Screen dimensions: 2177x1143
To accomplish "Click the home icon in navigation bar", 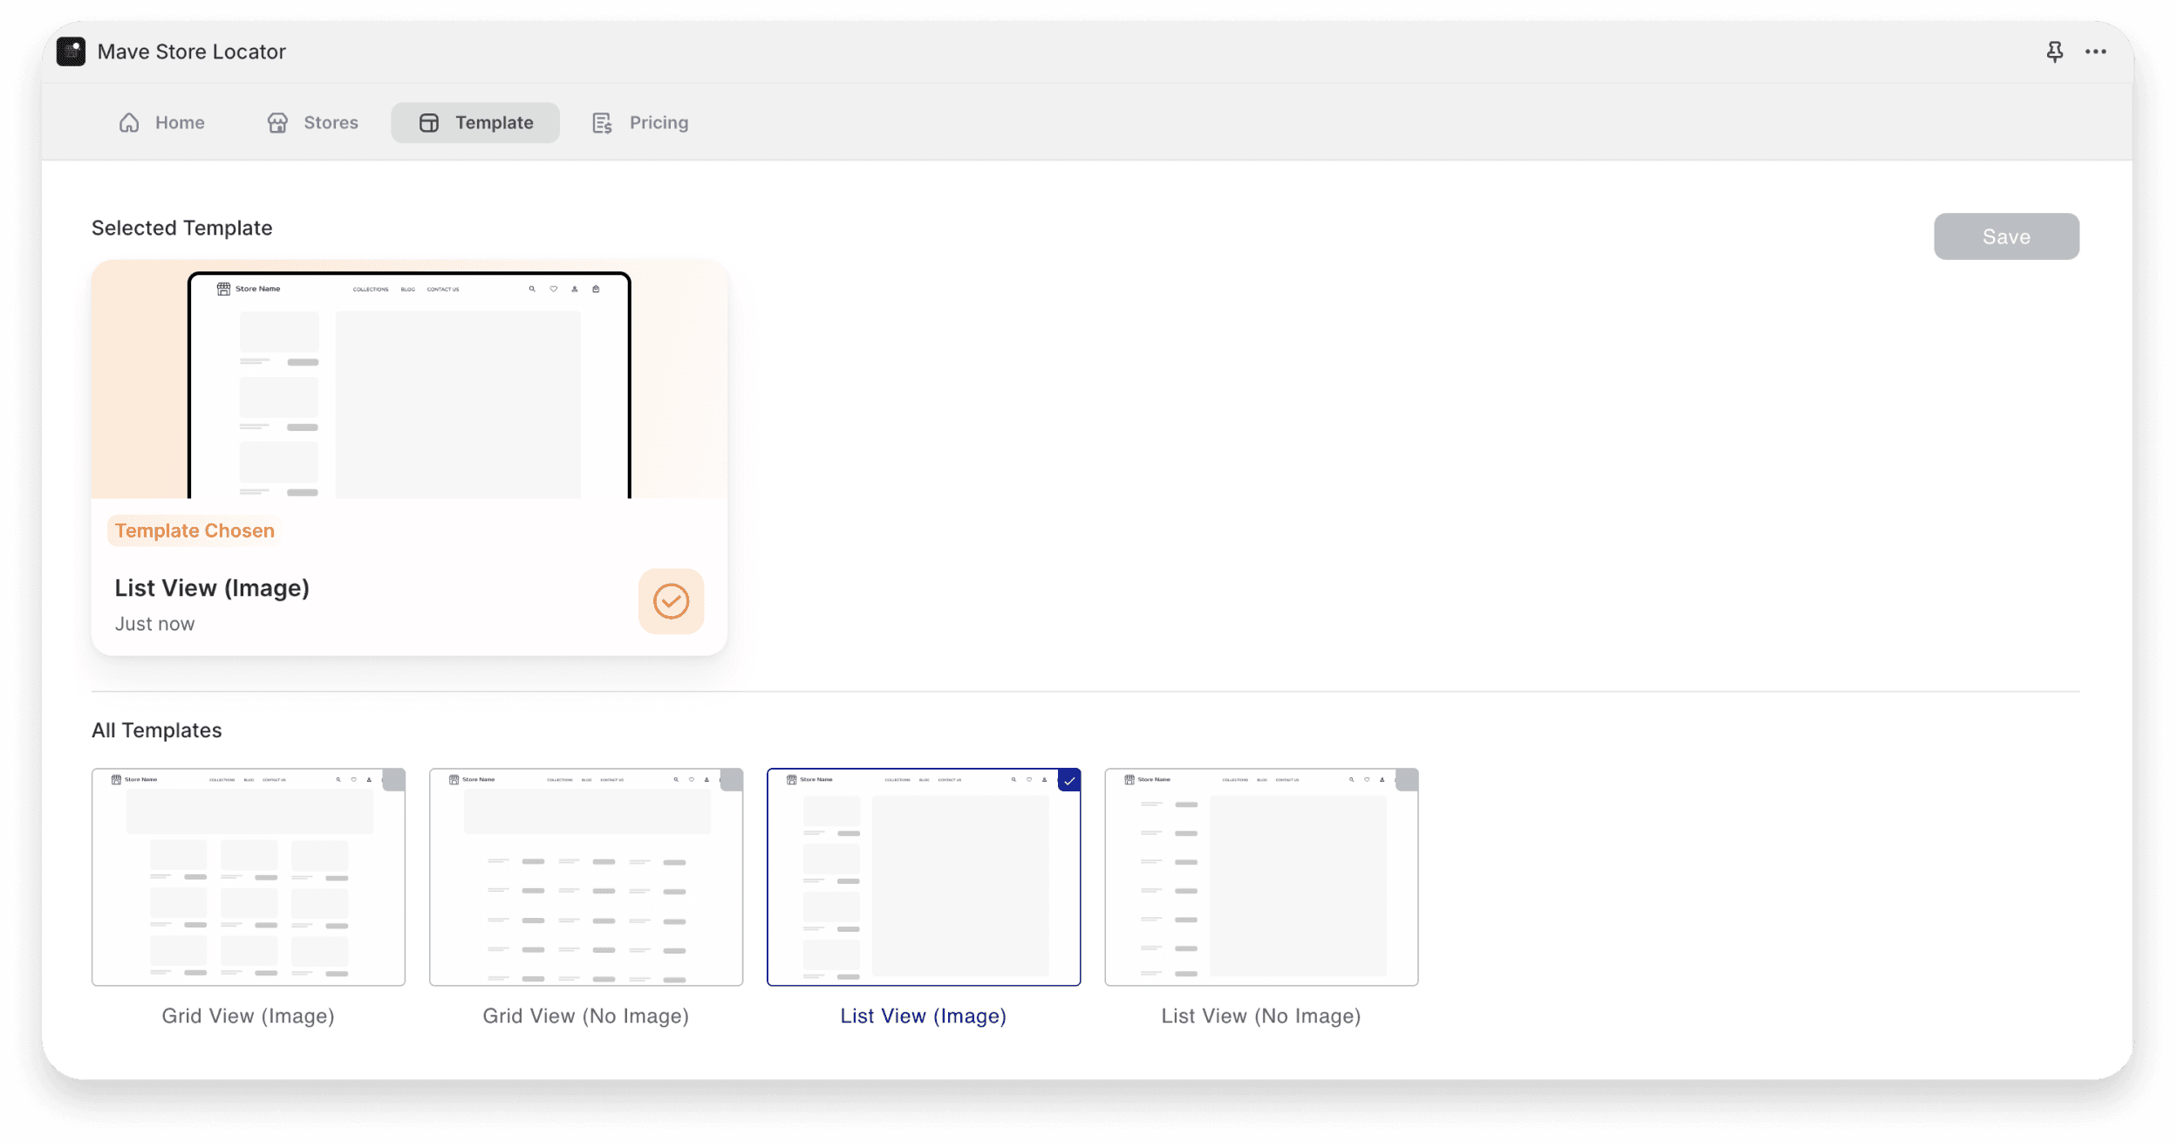I will [128, 122].
